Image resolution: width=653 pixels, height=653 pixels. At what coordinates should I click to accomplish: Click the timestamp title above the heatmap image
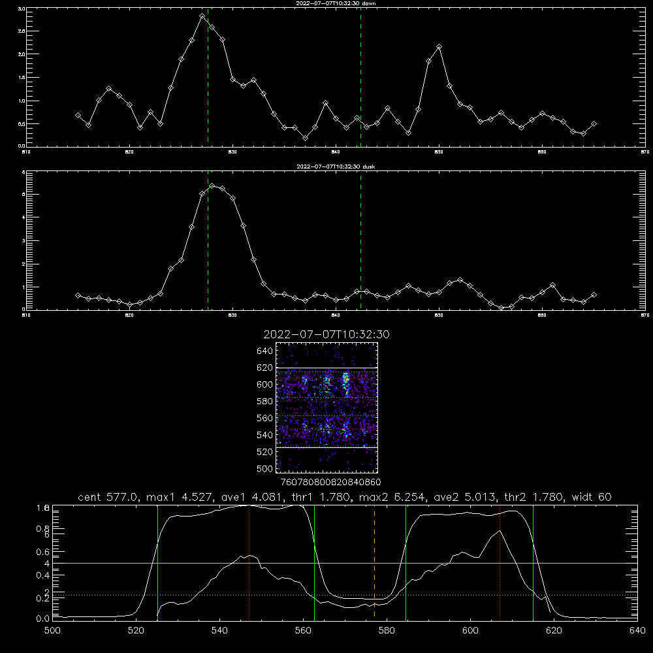[326, 334]
